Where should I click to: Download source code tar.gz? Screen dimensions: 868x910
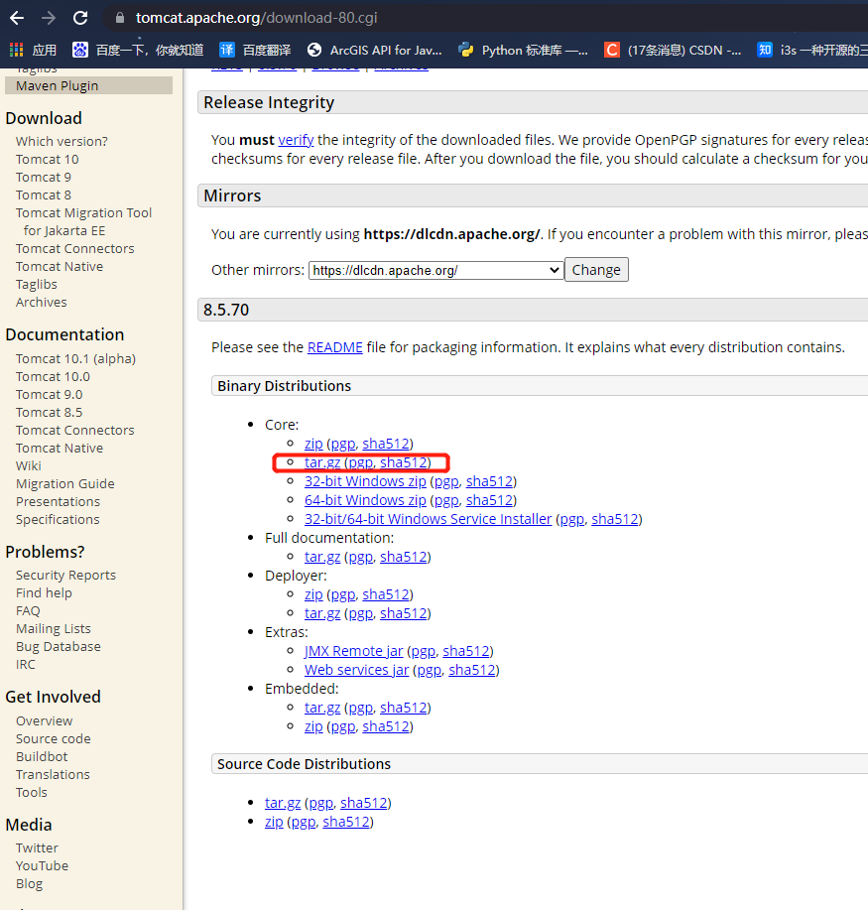[283, 803]
